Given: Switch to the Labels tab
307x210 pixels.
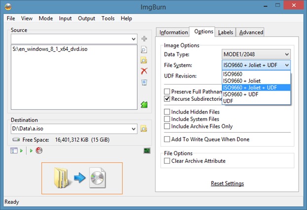Looking at the screenshot, I should click(226, 32).
